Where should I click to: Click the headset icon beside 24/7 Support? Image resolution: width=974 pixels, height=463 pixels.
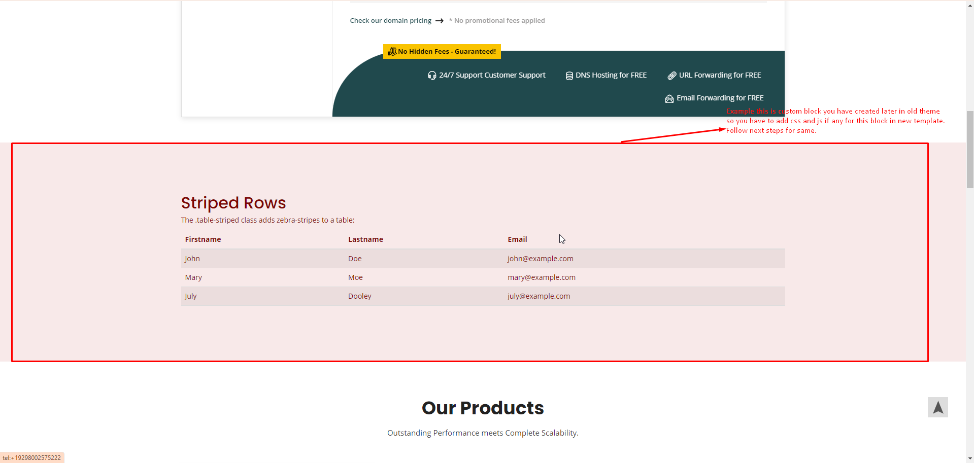tap(432, 76)
